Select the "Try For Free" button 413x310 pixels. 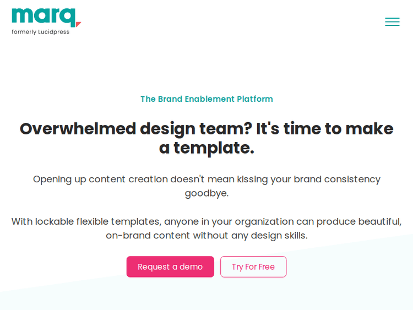tap(253, 267)
